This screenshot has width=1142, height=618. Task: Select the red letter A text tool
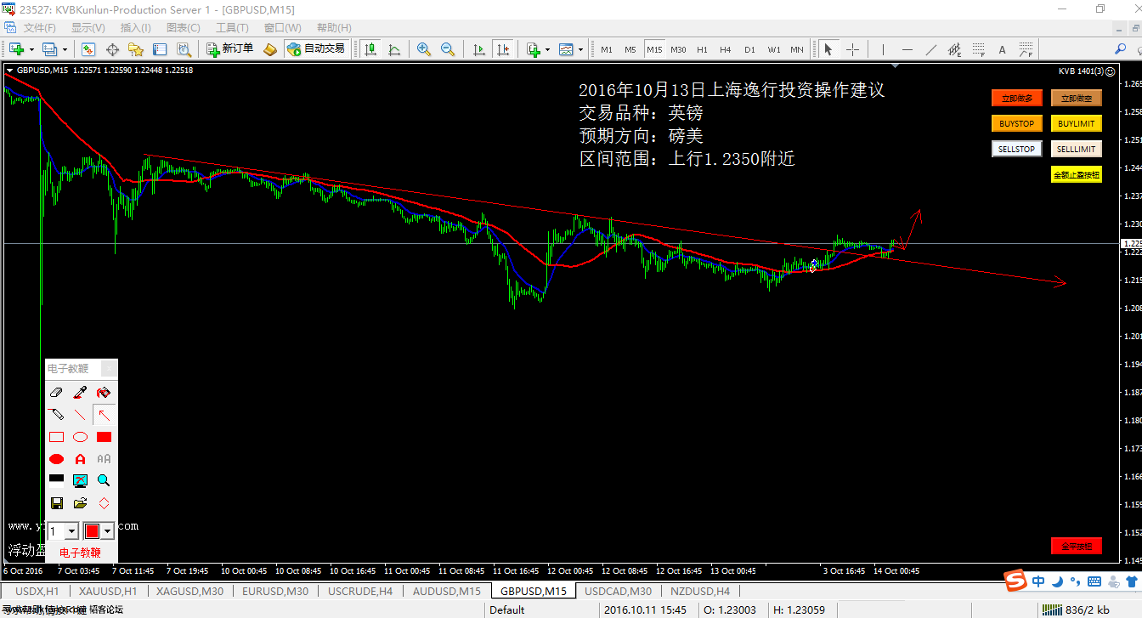pos(80,459)
